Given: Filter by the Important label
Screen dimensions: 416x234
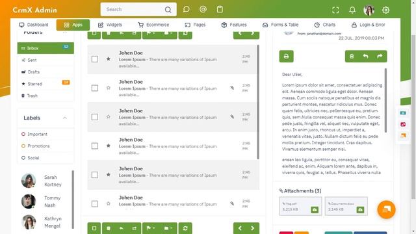Looking at the screenshot, I should (45, 135).
